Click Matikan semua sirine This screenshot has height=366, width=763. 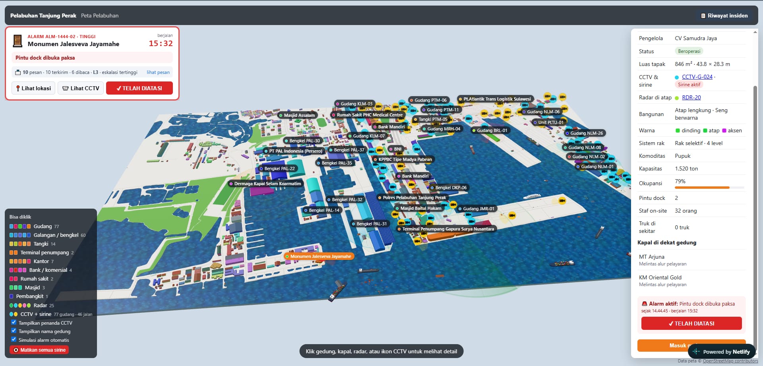pos(39,350)
